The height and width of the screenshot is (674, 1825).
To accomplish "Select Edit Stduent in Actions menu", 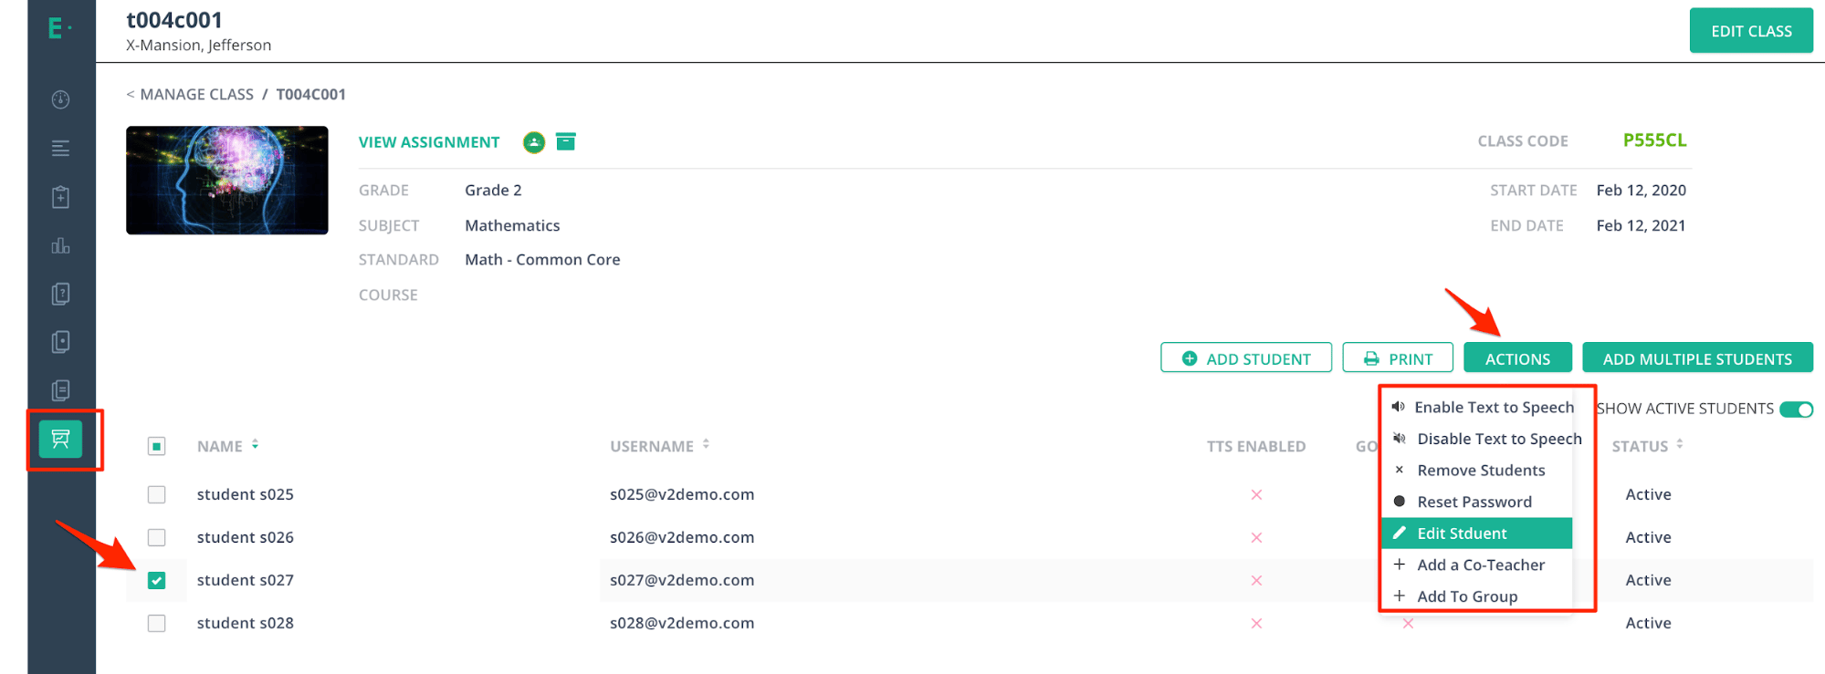I will click(1477, 534).
